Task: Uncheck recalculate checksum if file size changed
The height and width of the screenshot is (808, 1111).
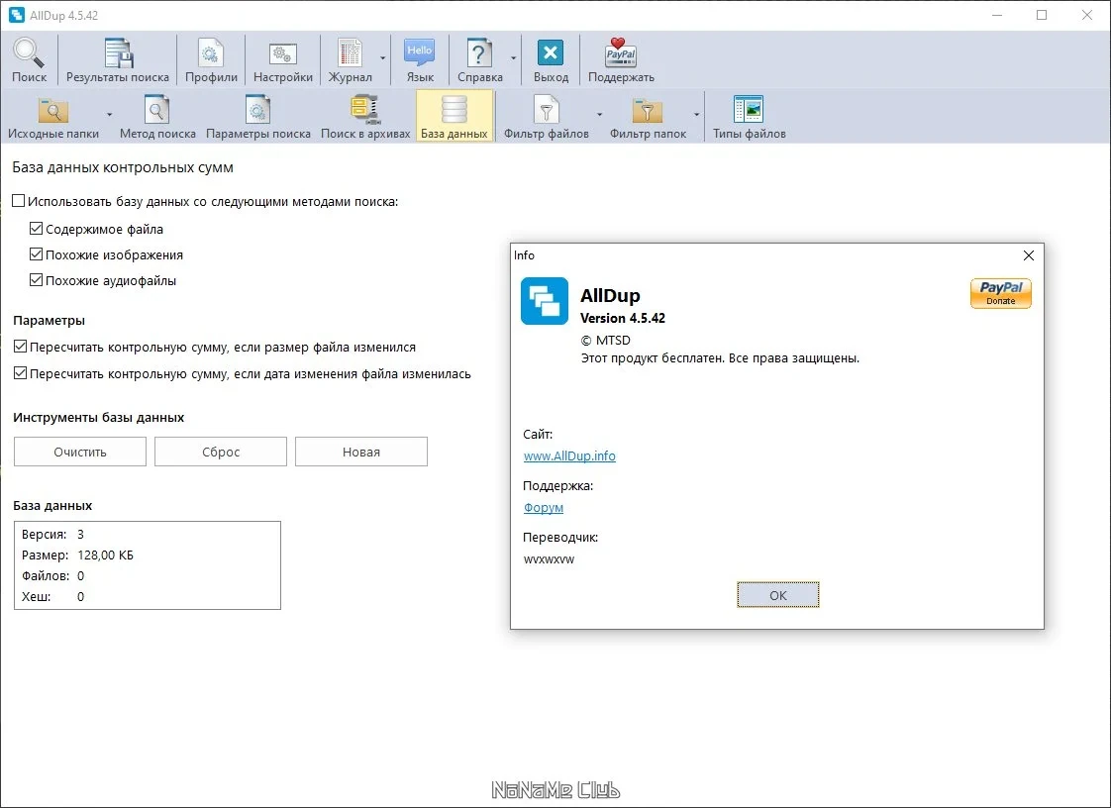Action: (x=21, y=347)
